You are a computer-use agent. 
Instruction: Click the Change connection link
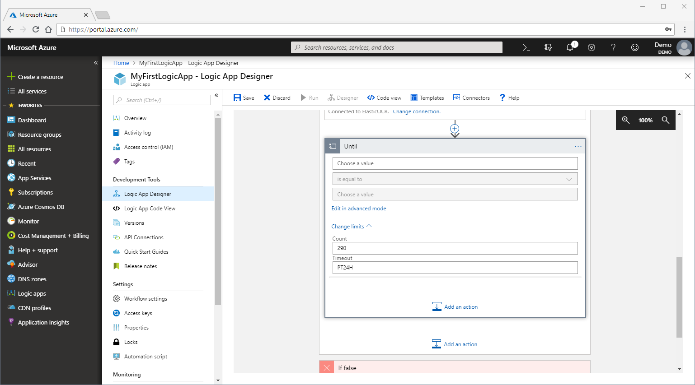[x=417, y=111]
